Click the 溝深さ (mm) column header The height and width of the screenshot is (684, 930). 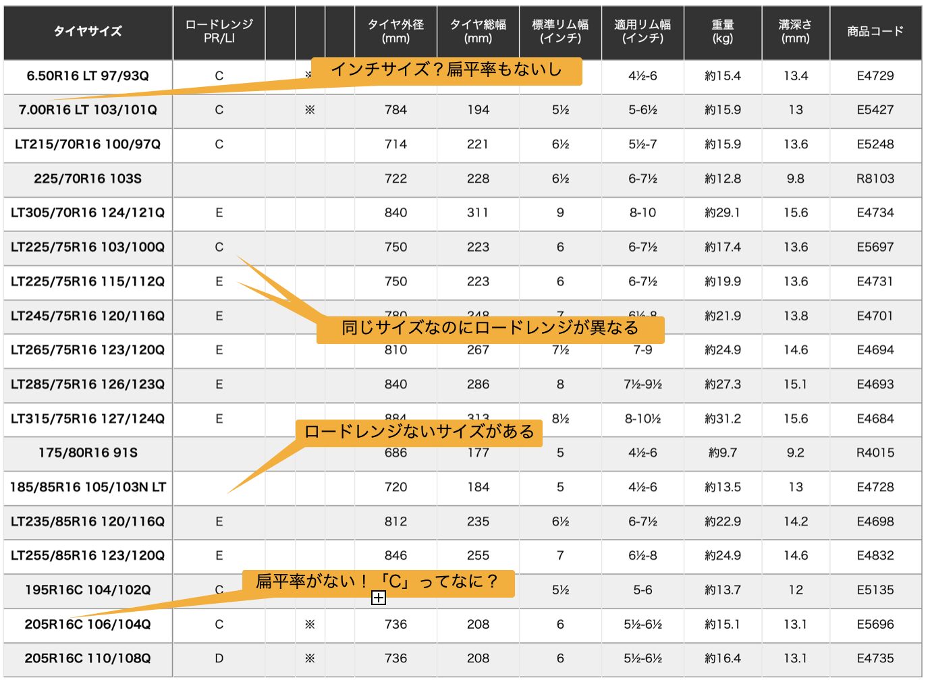[x=796, y=32]
